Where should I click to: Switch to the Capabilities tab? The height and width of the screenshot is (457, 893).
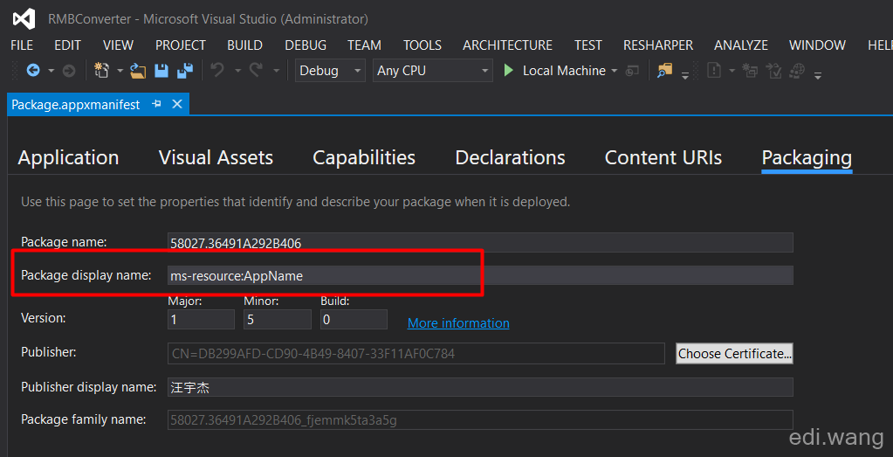[364, 157]
